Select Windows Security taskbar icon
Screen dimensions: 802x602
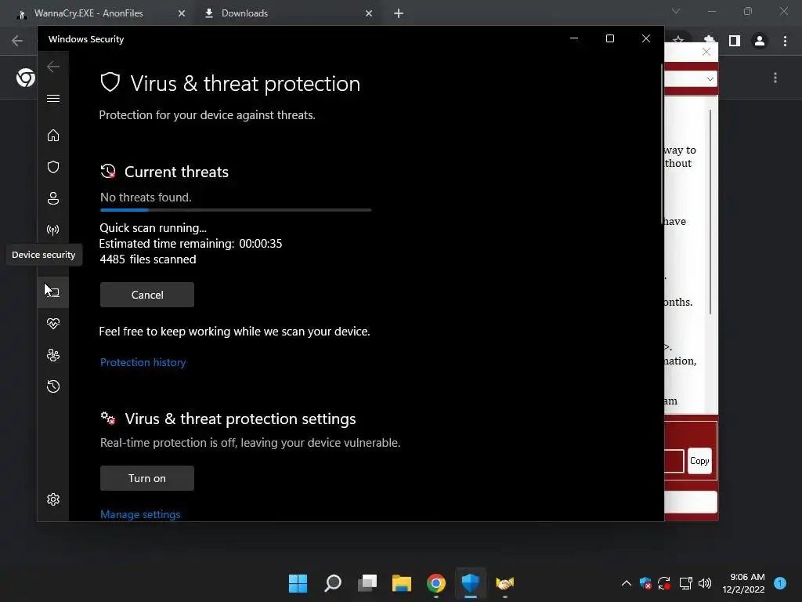coord(471,583)
